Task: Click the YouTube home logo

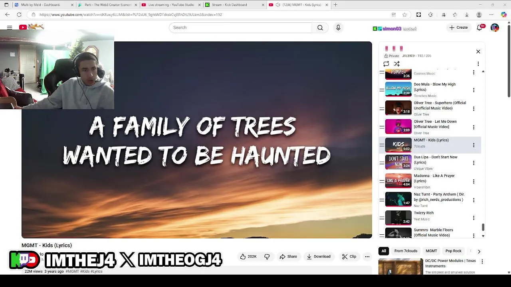Action: [31, 27]
